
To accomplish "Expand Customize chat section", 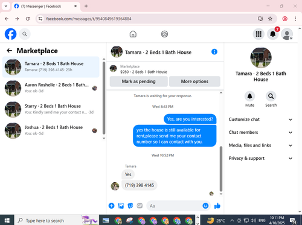I will pyautogui.click(x=260, y=119).
